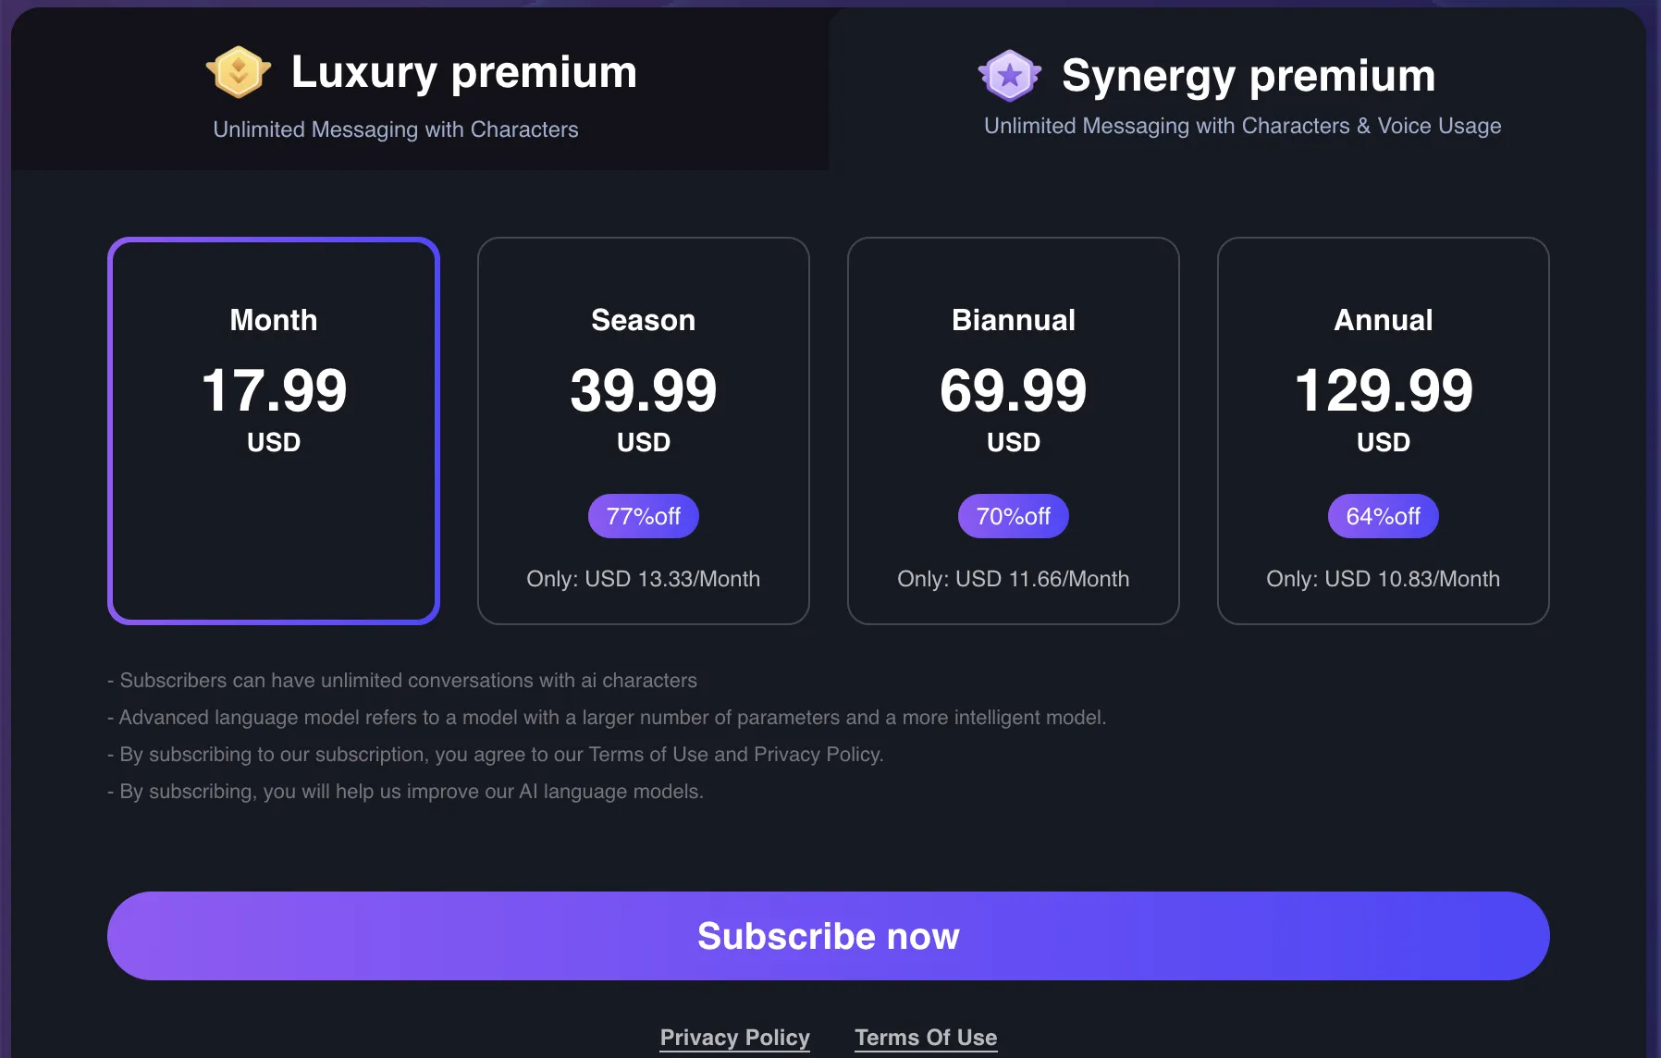Click USD 11.66/Month text under Biannual
This screenshot has width=1661, height=1058.
1013,578
